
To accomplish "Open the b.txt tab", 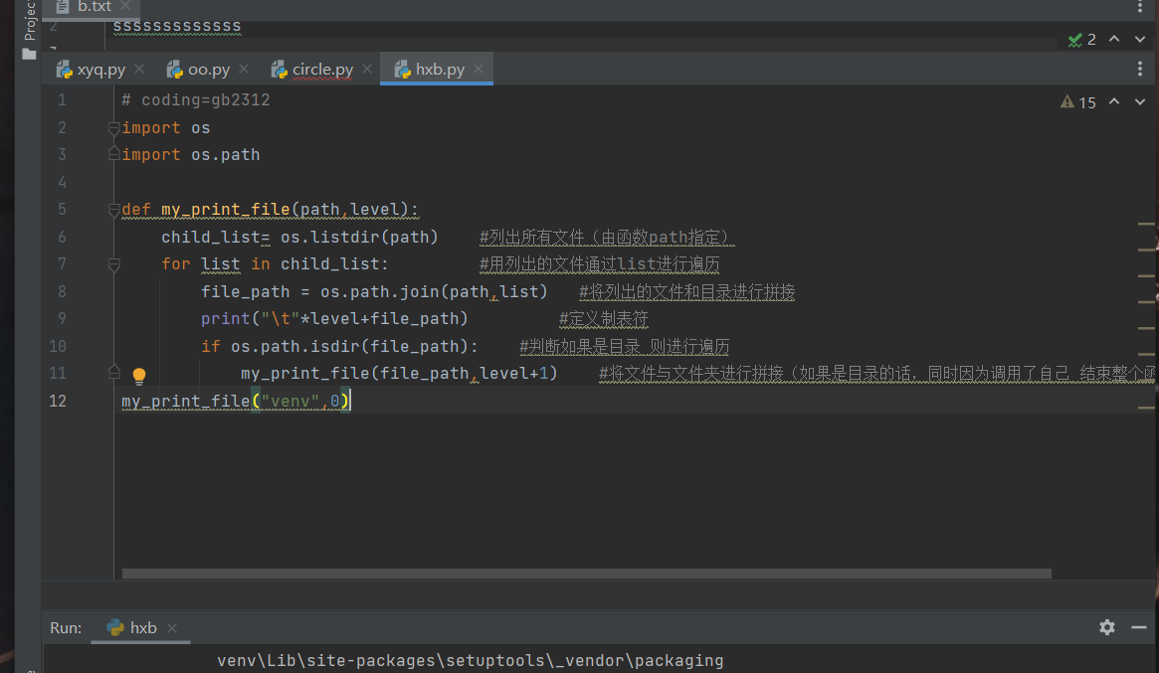I will point(94,7).
